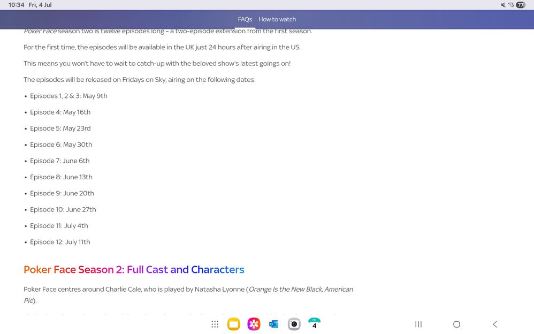
Task: Tap the sentence about 24 hours after airing
Action: [x=162, y=48]
